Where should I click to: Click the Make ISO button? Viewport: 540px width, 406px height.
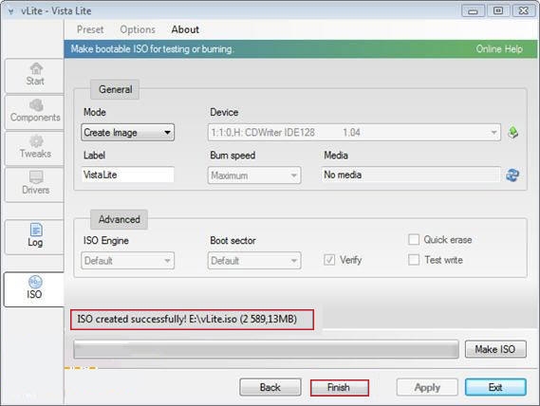[495, 349]
